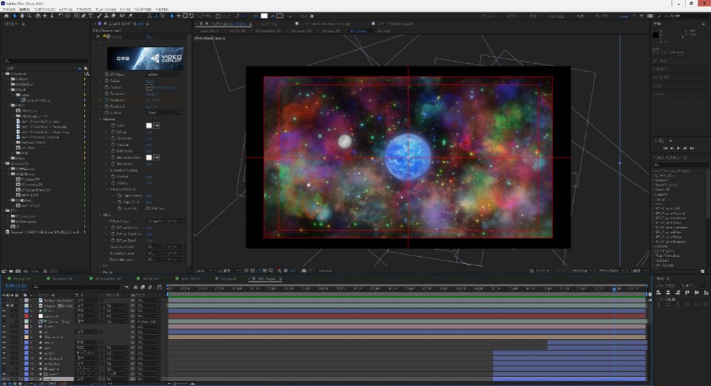The image size is (711, 386).
Task: Select the Eraser tool
Action: pos(113,16)
